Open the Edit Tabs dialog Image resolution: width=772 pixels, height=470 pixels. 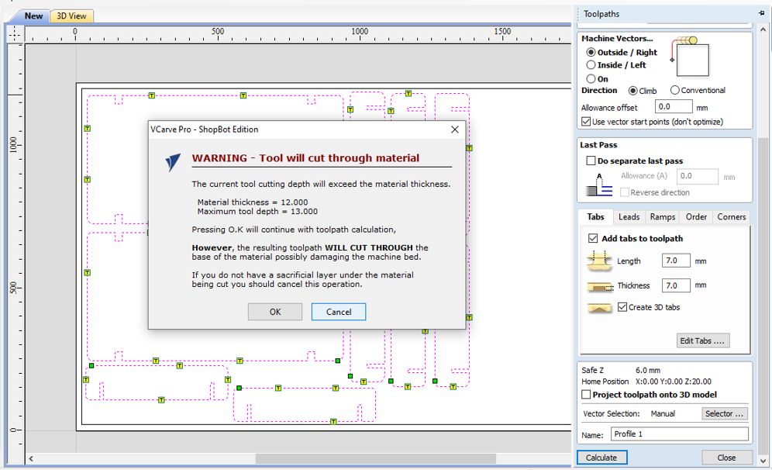pos(702,341)
